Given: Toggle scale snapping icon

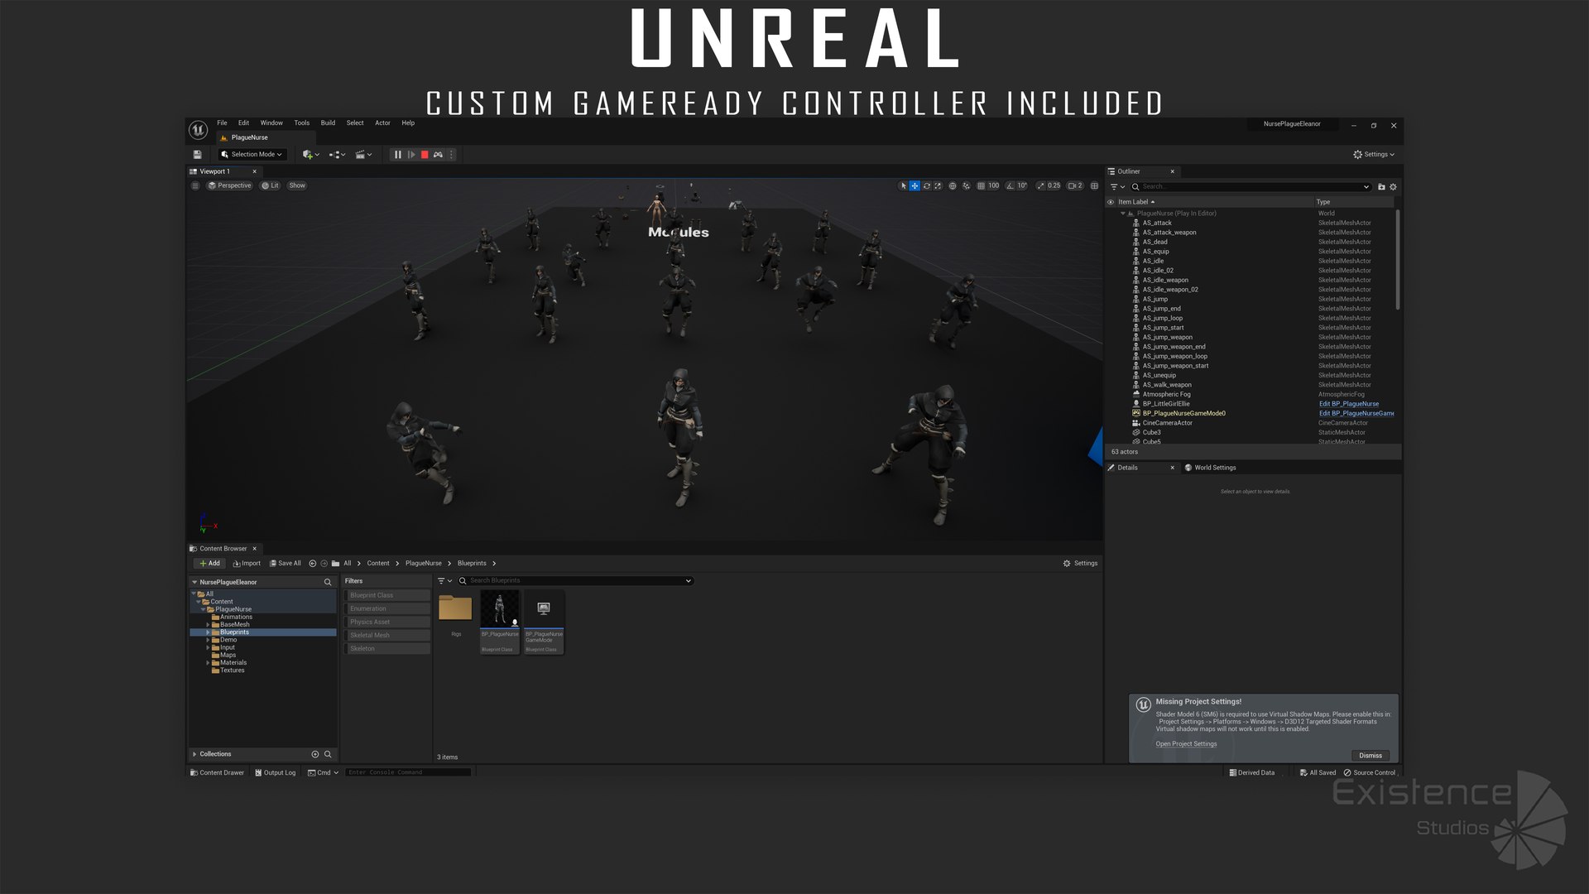Looking at the screenshot, I should point(1041,186).
